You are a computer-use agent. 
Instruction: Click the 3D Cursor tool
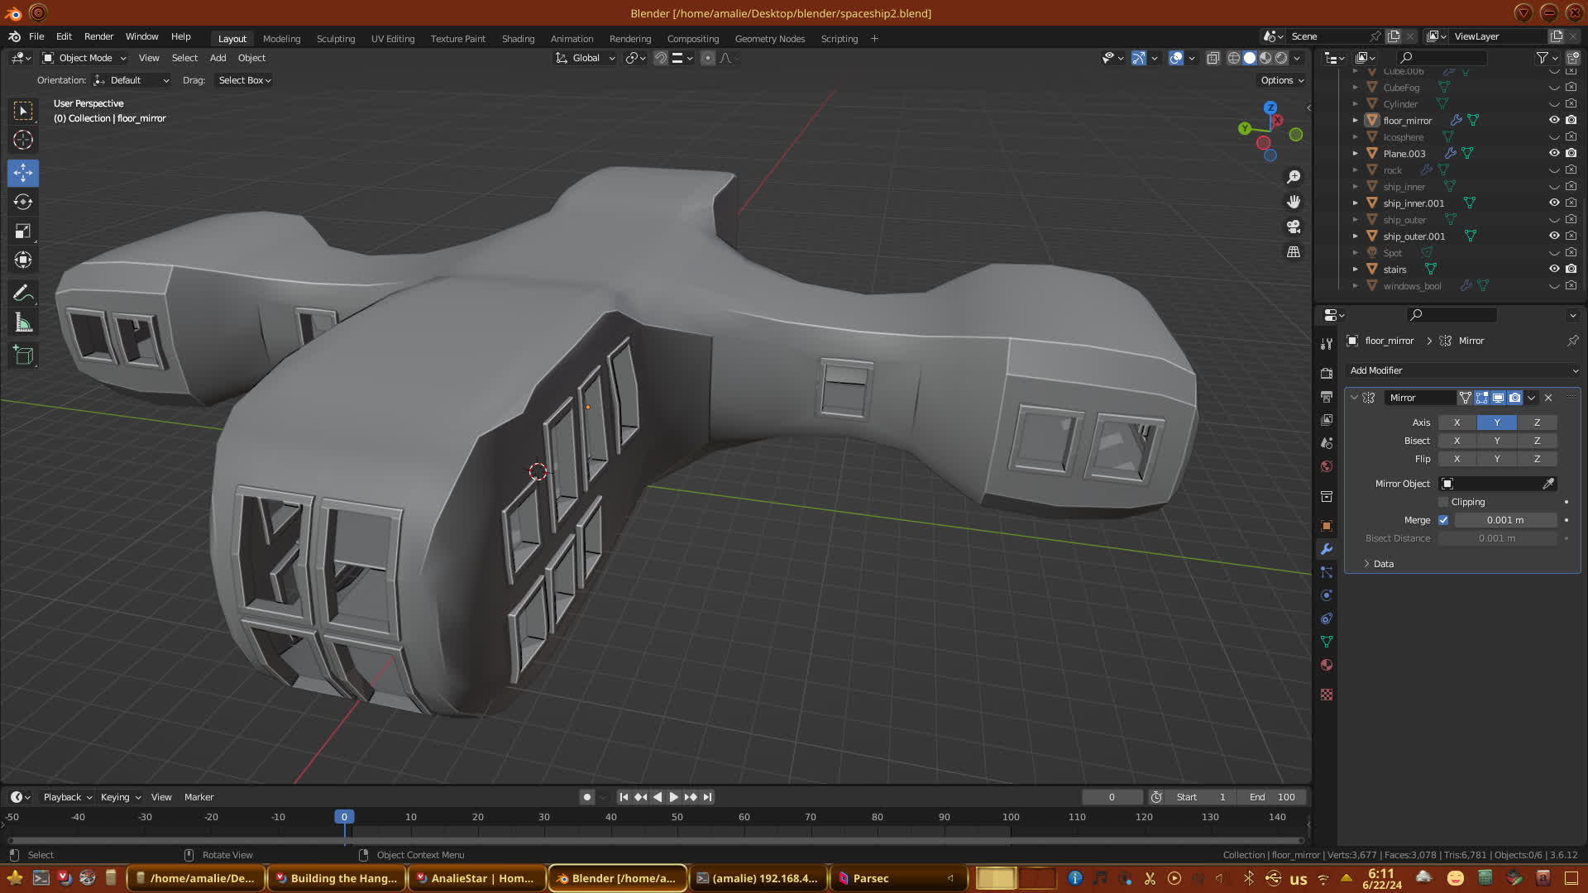[23, 140]
